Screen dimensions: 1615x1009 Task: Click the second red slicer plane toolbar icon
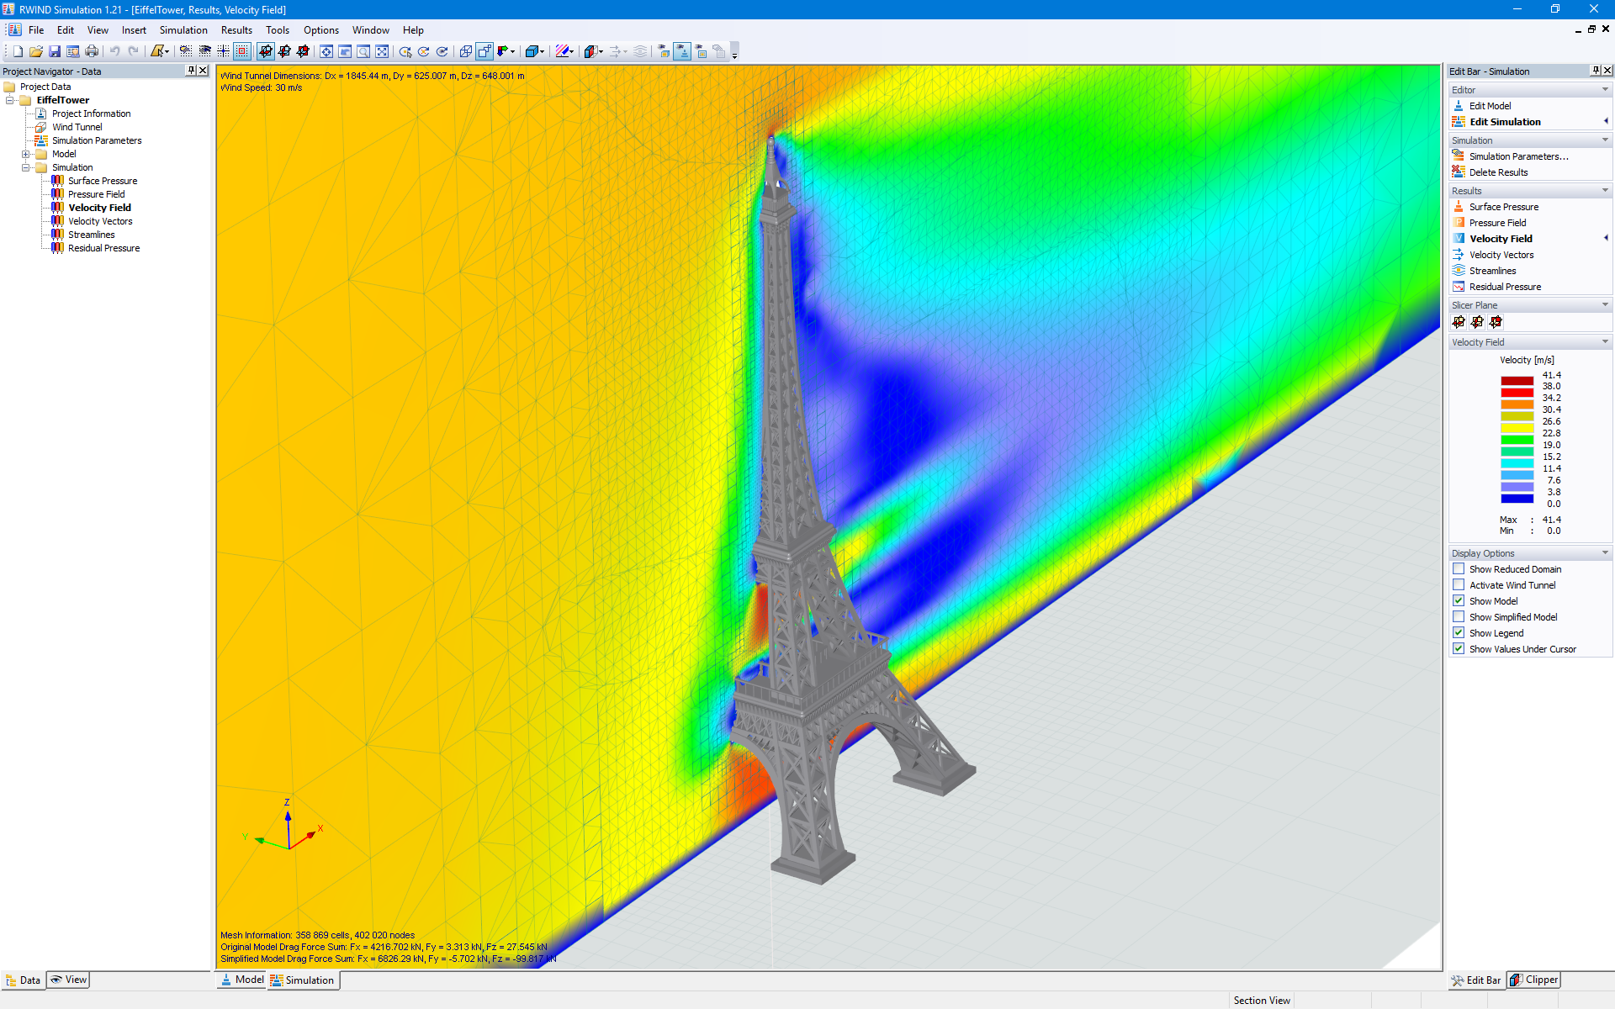284,51
